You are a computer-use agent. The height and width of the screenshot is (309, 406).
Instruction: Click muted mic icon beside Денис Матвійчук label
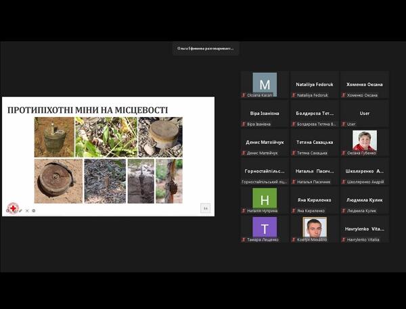(x=244, y=153)
